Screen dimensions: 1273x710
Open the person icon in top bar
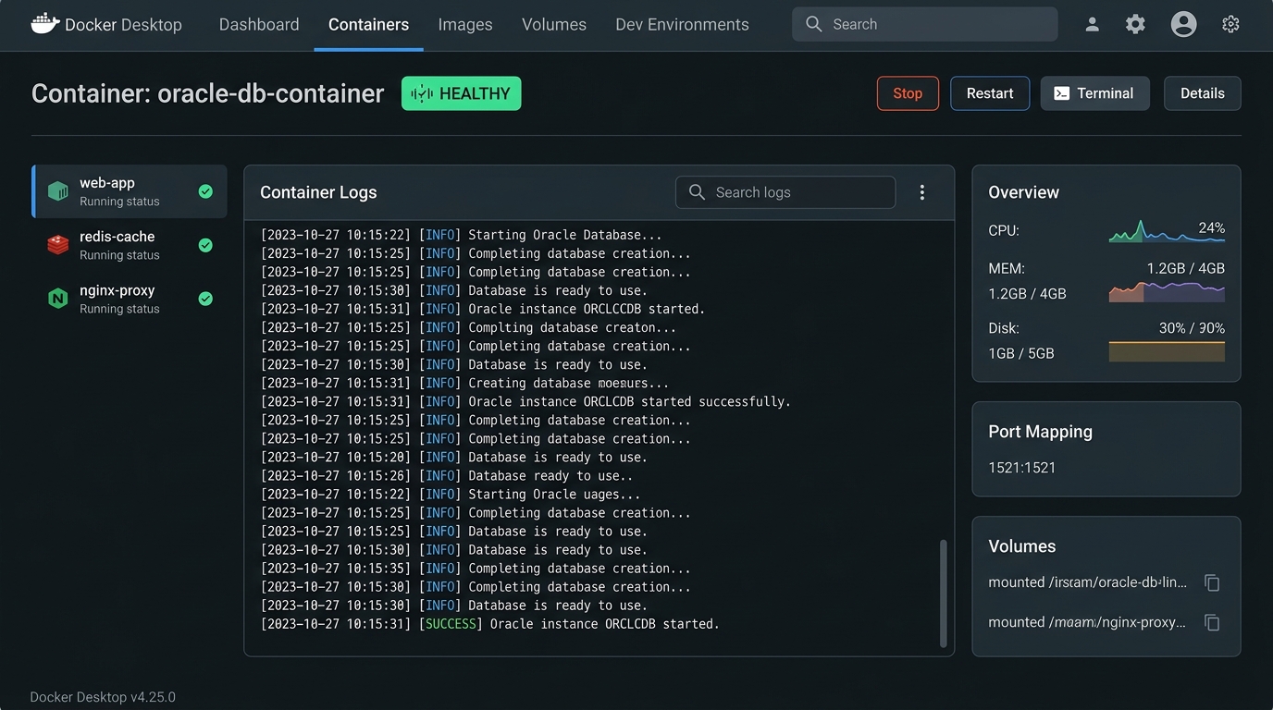pos(1092,25)
